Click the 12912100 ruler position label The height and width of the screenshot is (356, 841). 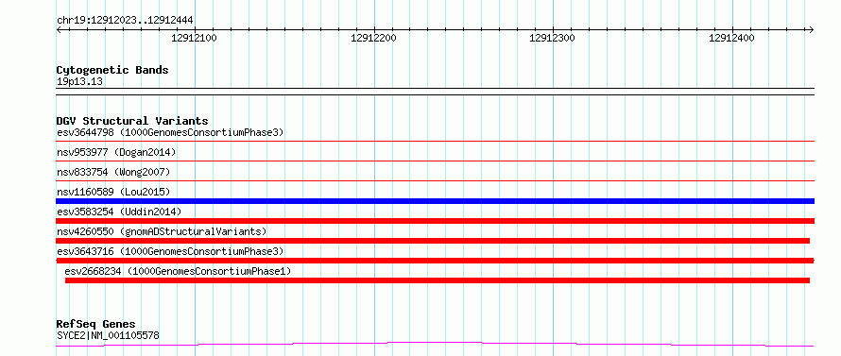(x=194, y=38)
